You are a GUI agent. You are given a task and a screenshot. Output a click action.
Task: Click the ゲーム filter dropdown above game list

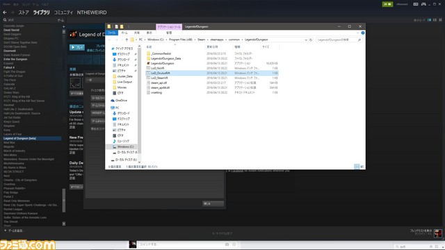pos(60,20)
